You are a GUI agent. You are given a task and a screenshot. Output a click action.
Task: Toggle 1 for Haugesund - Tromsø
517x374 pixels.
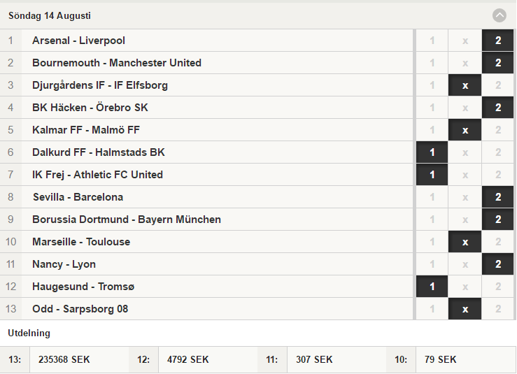432,287
